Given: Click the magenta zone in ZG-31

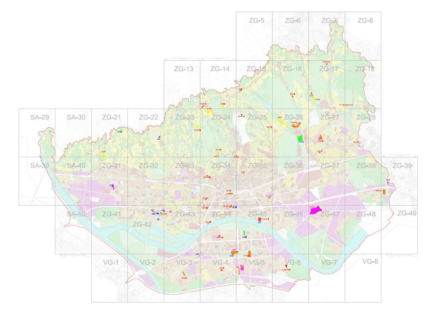Looking at the screenshot, I should [113, 186].
